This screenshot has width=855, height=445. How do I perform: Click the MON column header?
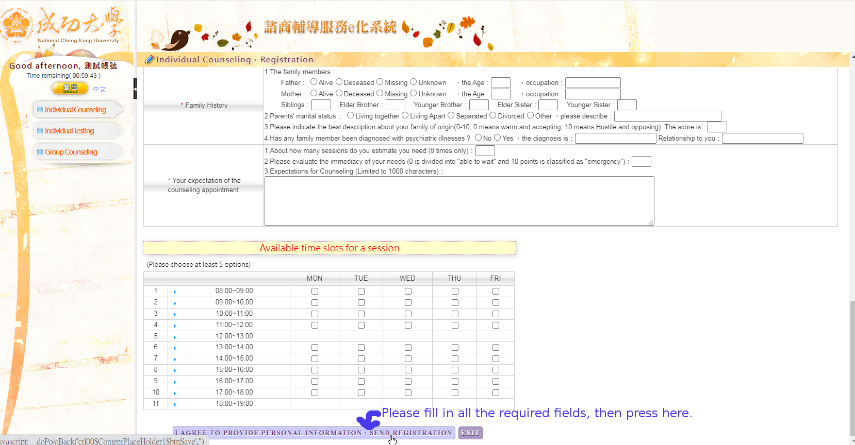tap(315, 278)
